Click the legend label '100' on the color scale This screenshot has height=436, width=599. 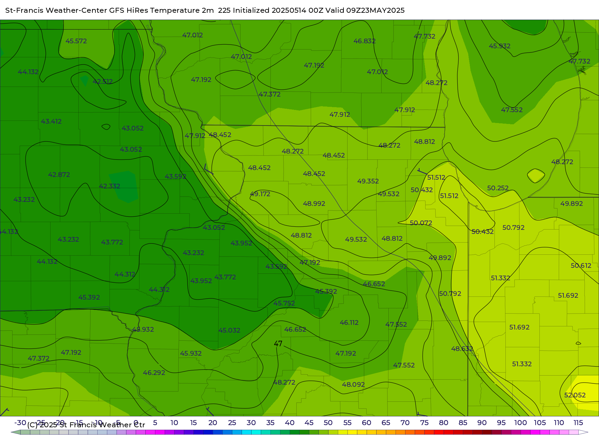[520, 423]
